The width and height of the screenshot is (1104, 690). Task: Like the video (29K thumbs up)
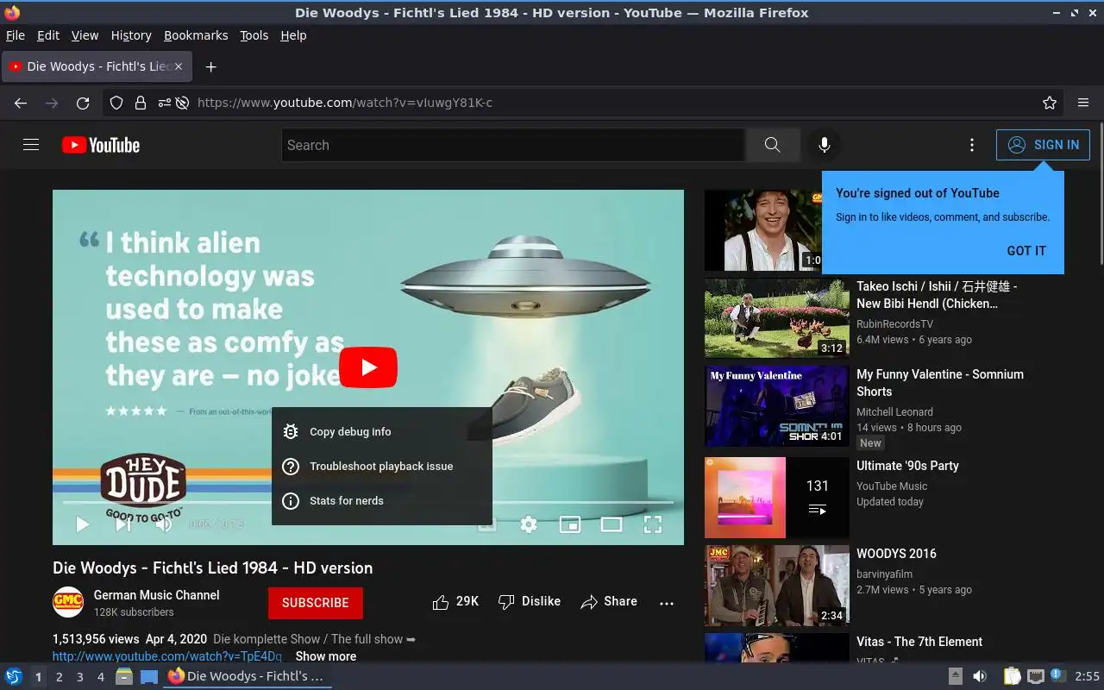coord(455,601)
